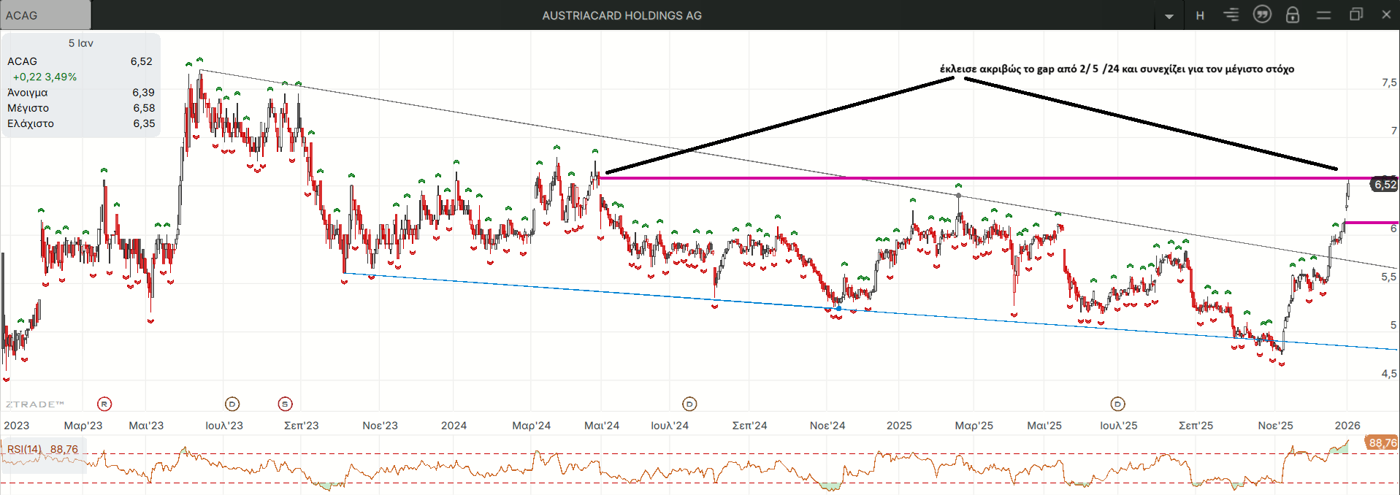Toggle the padlock lock icon
Image resolution: width=1400 pixels, height=495 pixels.
1293,15
